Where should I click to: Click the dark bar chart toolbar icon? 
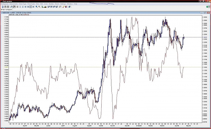click(45, 7)
